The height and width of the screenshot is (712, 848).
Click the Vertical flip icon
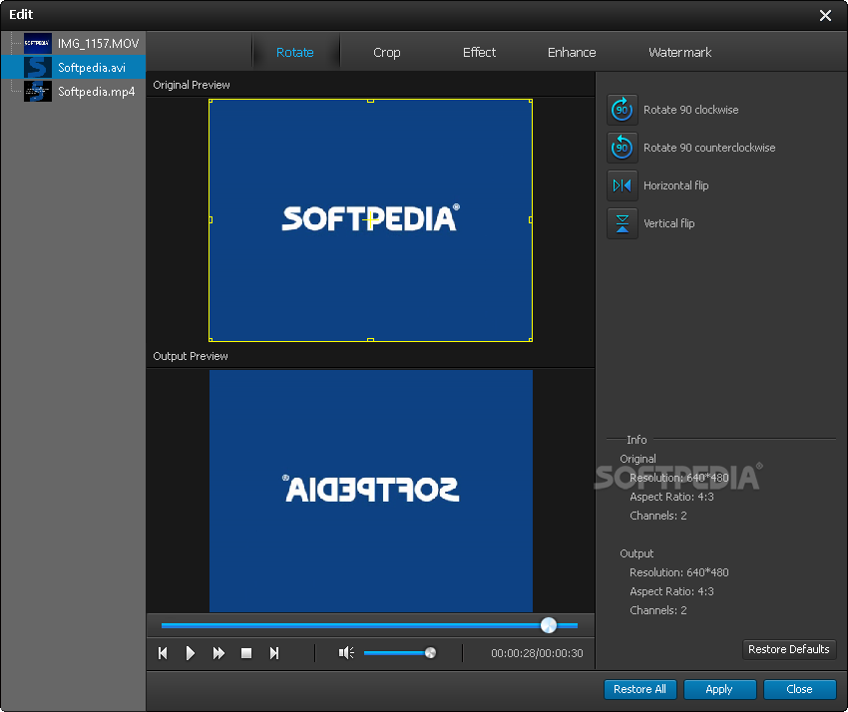[x=622, y=223]
